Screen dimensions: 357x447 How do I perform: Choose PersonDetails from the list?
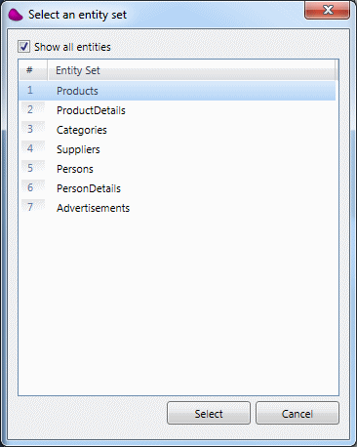pos(178,188)
